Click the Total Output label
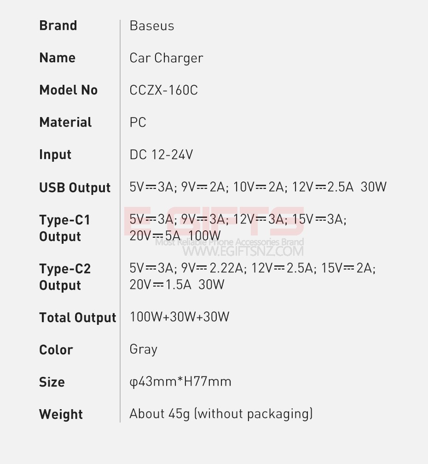 click(77, 318)
